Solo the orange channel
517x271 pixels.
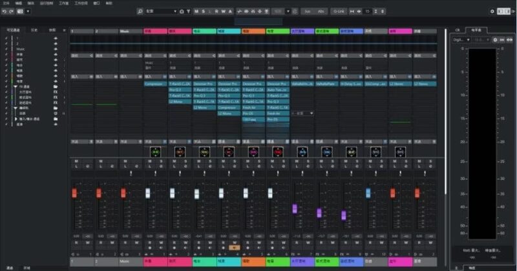click(x=259, y=161)
